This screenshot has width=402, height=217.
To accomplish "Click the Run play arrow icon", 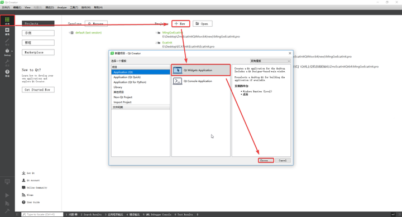I will pos(7,195).
